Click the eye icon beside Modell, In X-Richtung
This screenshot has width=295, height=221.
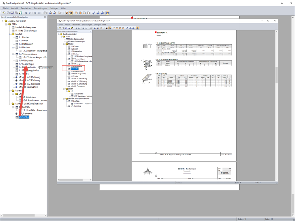tap(16, 77)
